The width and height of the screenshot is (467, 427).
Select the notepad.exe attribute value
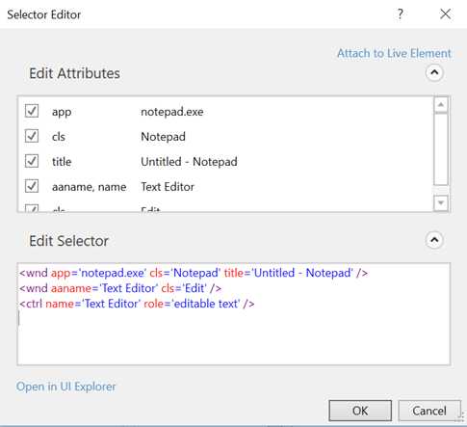pos(172,112)
